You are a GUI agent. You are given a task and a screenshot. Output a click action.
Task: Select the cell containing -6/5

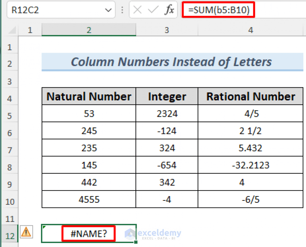pos(251,200)
